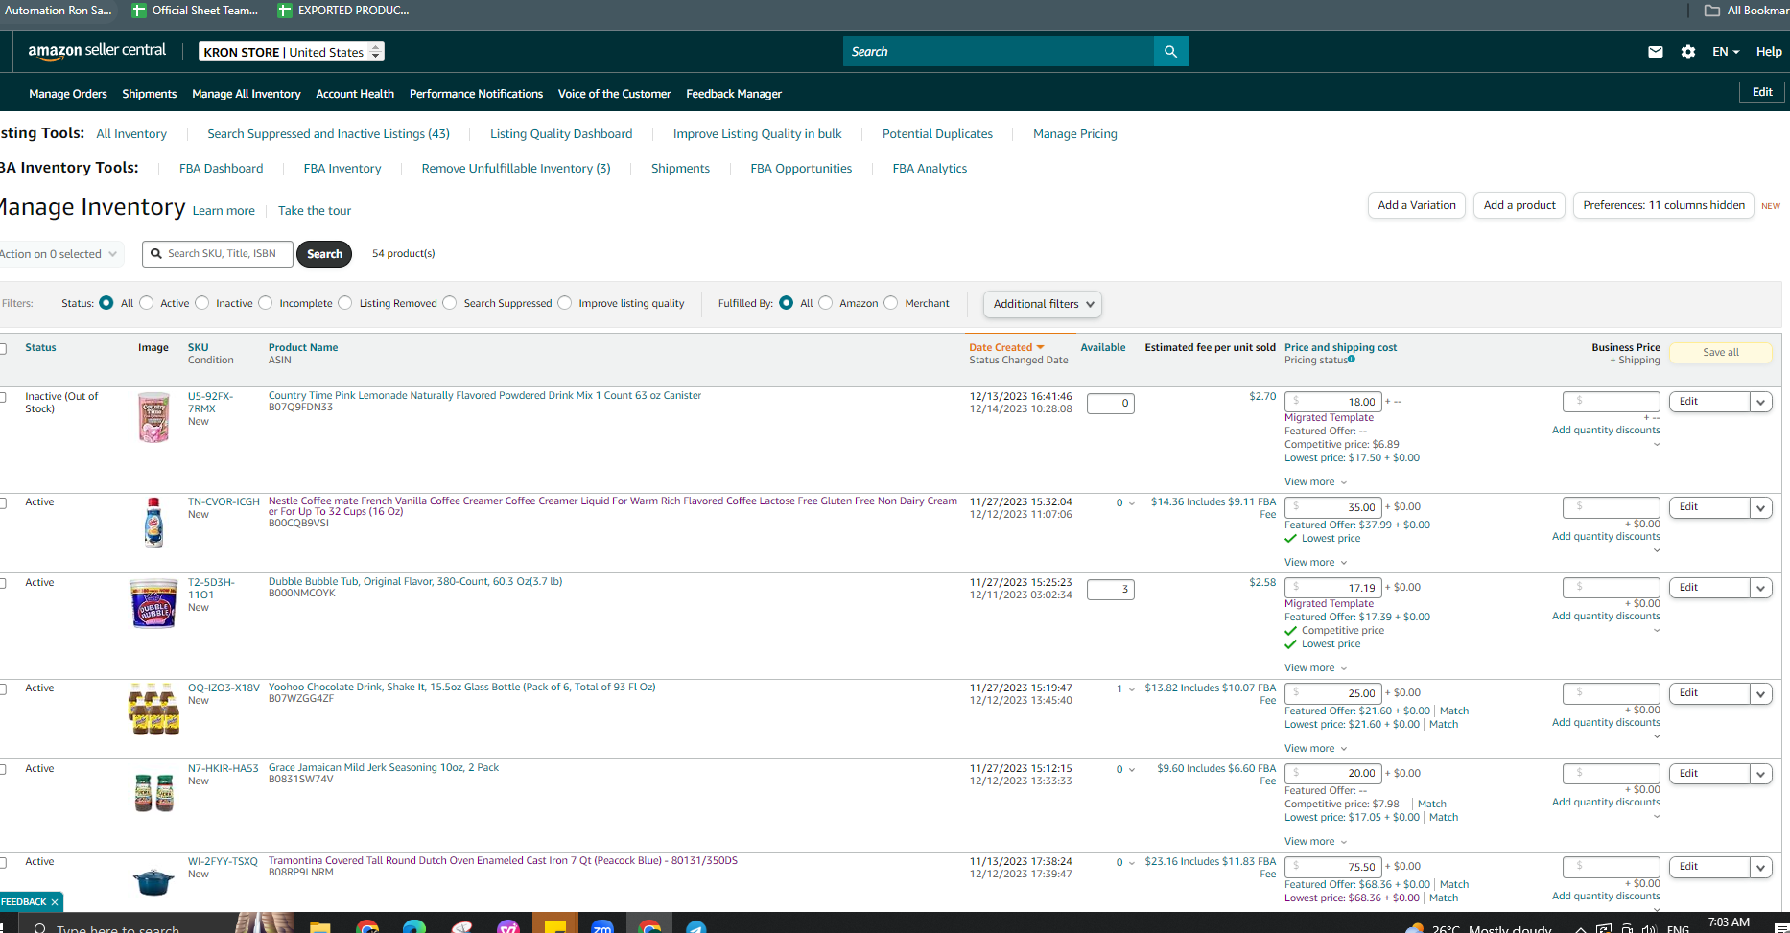The image size is (1790, 933).
Task: Click the magnifier icon in SKU search box
Action: point(155,254)
